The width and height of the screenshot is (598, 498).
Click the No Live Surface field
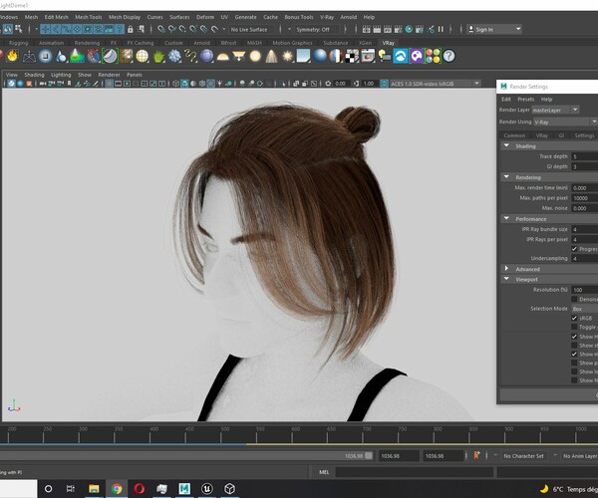tap(249, 29)
